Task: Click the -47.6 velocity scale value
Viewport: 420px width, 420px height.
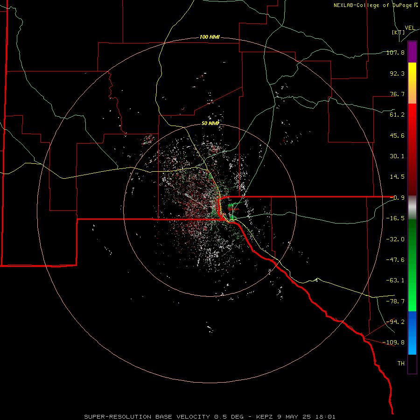Action: (x=395, y=260)
